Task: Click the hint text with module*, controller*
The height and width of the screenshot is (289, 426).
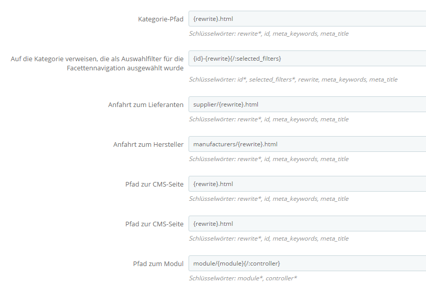Action: point(243,278)
